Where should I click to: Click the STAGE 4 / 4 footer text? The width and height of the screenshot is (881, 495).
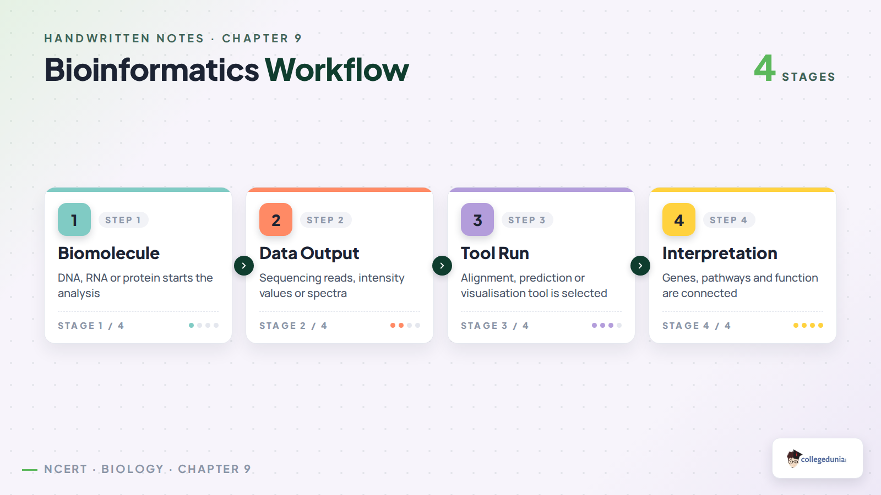(x=697, y=326)
